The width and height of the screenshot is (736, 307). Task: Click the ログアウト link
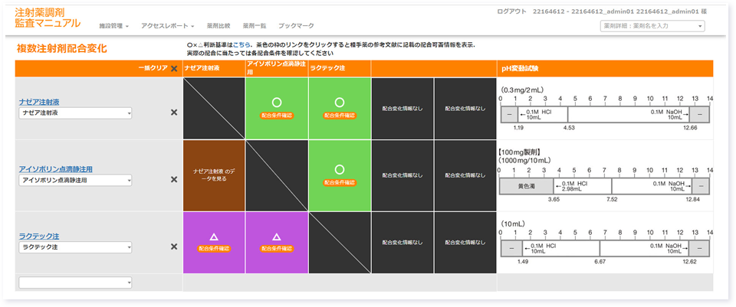[512, 11]
